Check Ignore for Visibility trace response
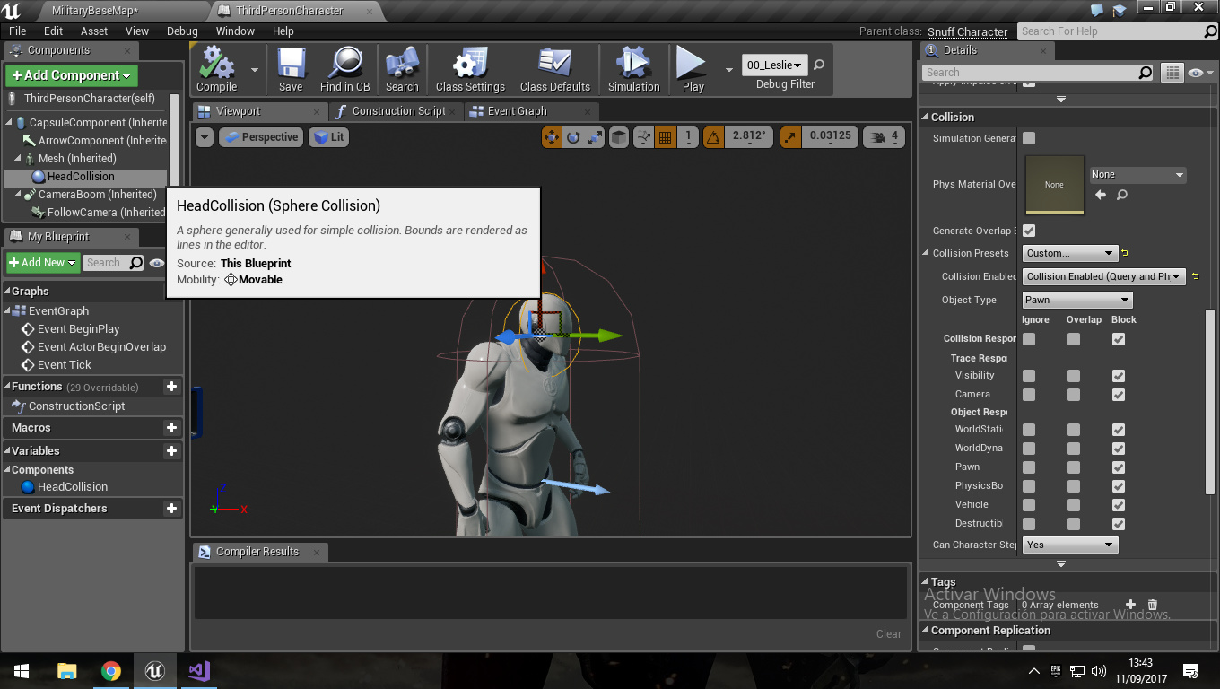Screen dimensions: 1220x689 (x=1029, y=376)
